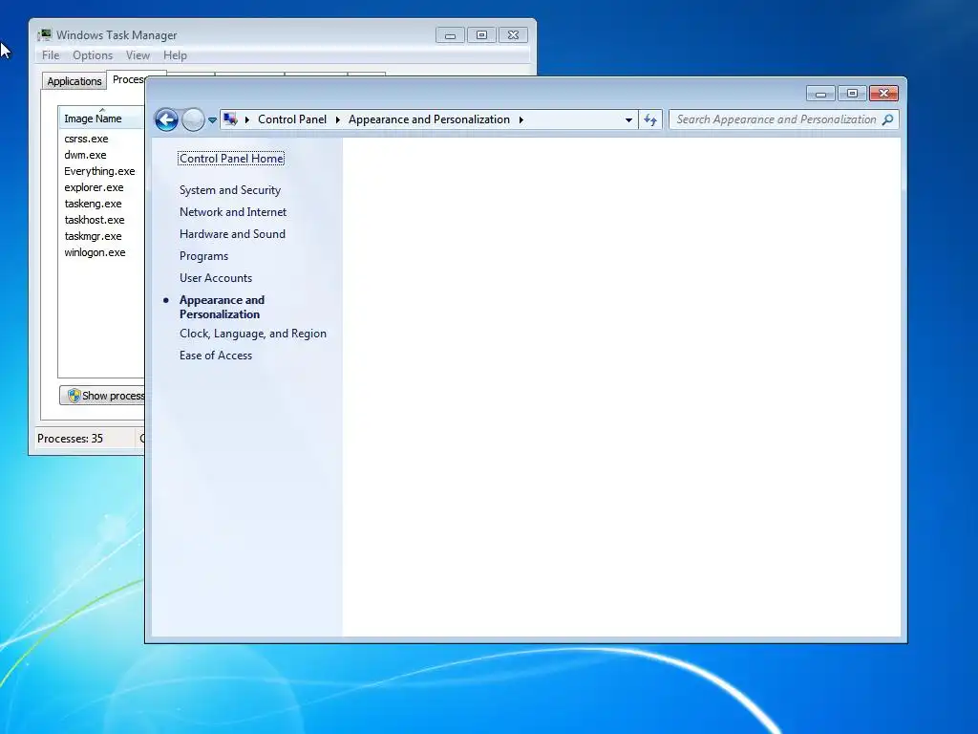Open Task Manager File menu
Screen dimensions: 978x734
point(51,54)
